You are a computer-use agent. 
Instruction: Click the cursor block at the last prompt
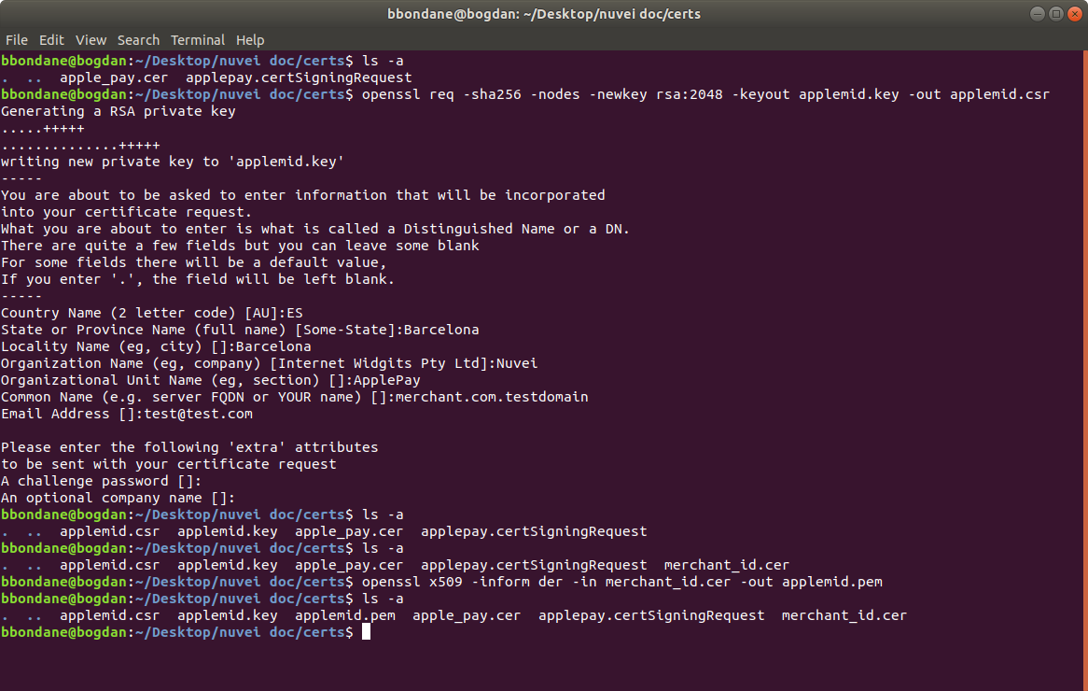366,632
